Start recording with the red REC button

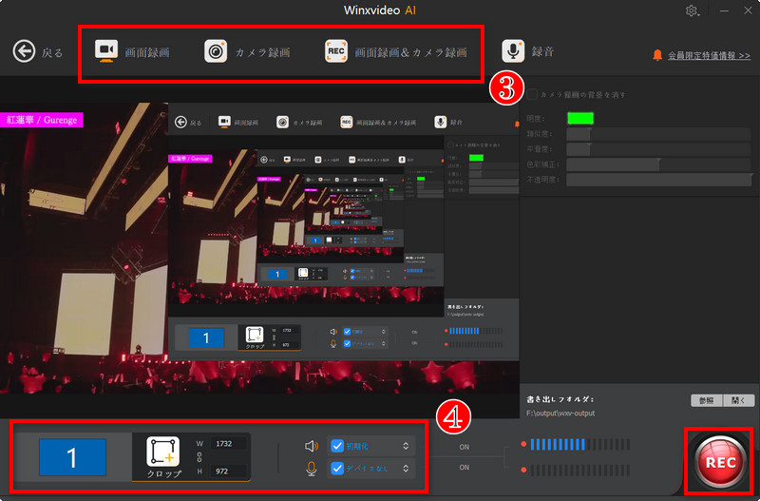coord(720,462)
